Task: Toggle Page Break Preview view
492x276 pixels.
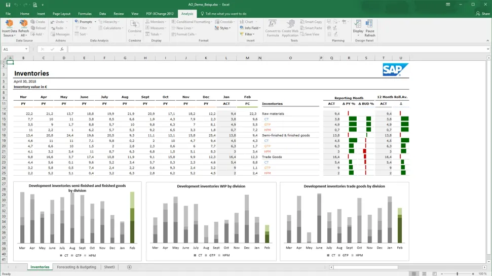Action: tap(435, 273)
